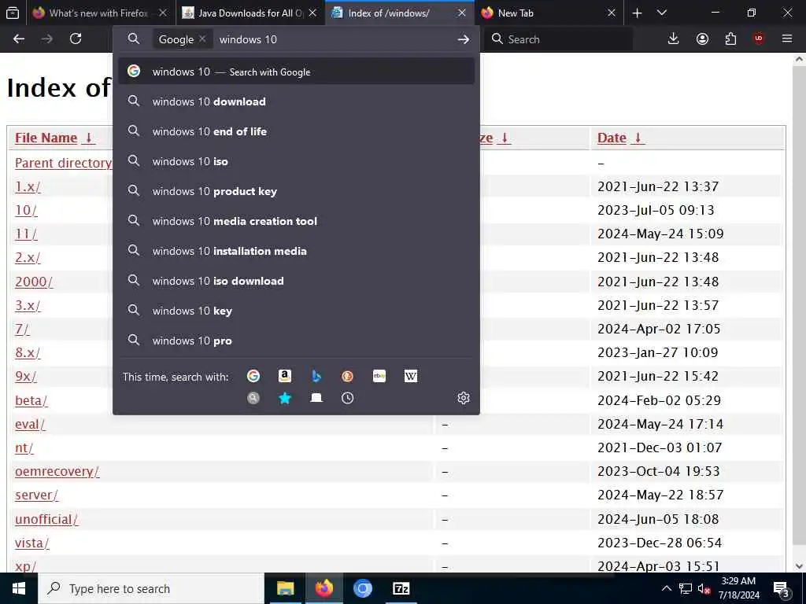Search open tabs using the tabs icon
This screenshot has width=806, height=604.
click(316, 398)
